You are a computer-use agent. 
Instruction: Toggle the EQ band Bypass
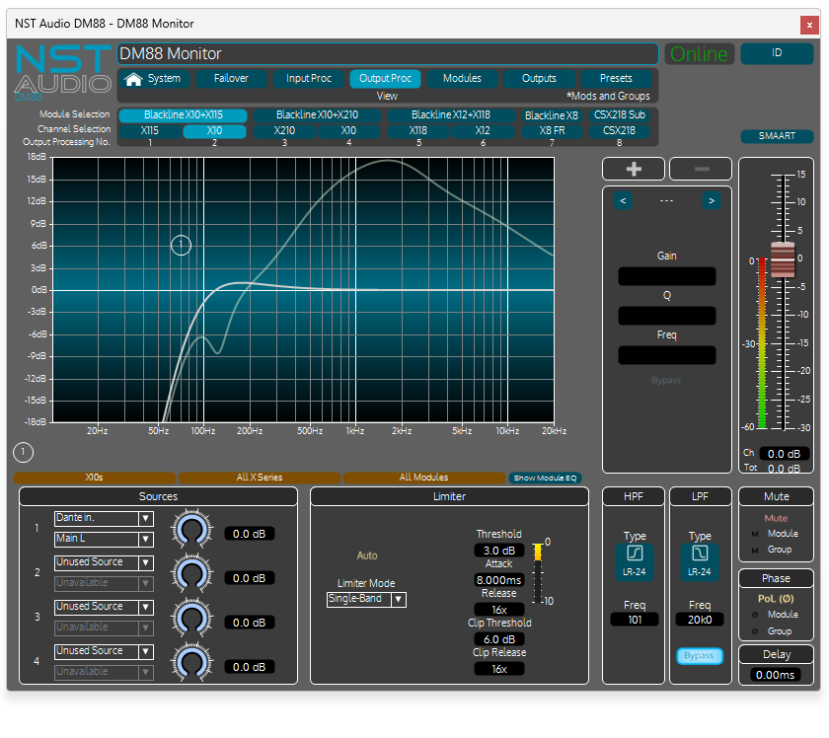(x=666, y=381)
